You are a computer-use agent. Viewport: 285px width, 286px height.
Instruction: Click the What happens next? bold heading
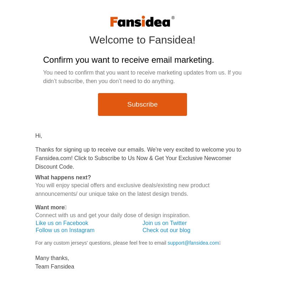pos(63,177)
